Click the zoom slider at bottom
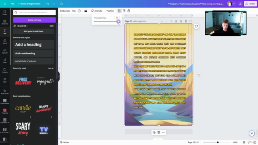This screenshot has height=145, width=258. click(216, 142)
